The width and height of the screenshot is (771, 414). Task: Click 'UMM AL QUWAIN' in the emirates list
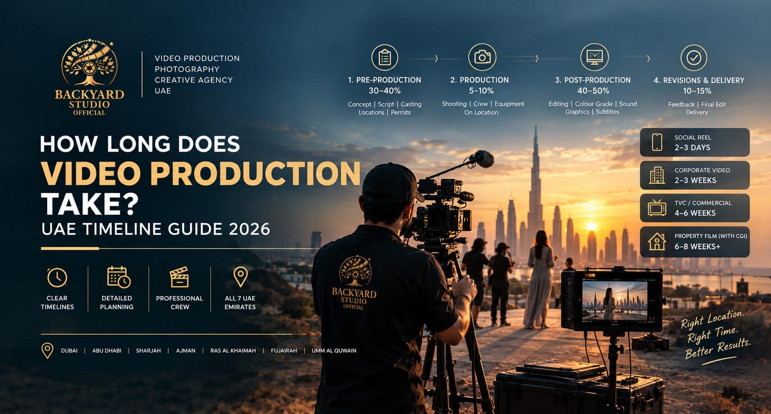pyautogui.click(x=334, y=350)
